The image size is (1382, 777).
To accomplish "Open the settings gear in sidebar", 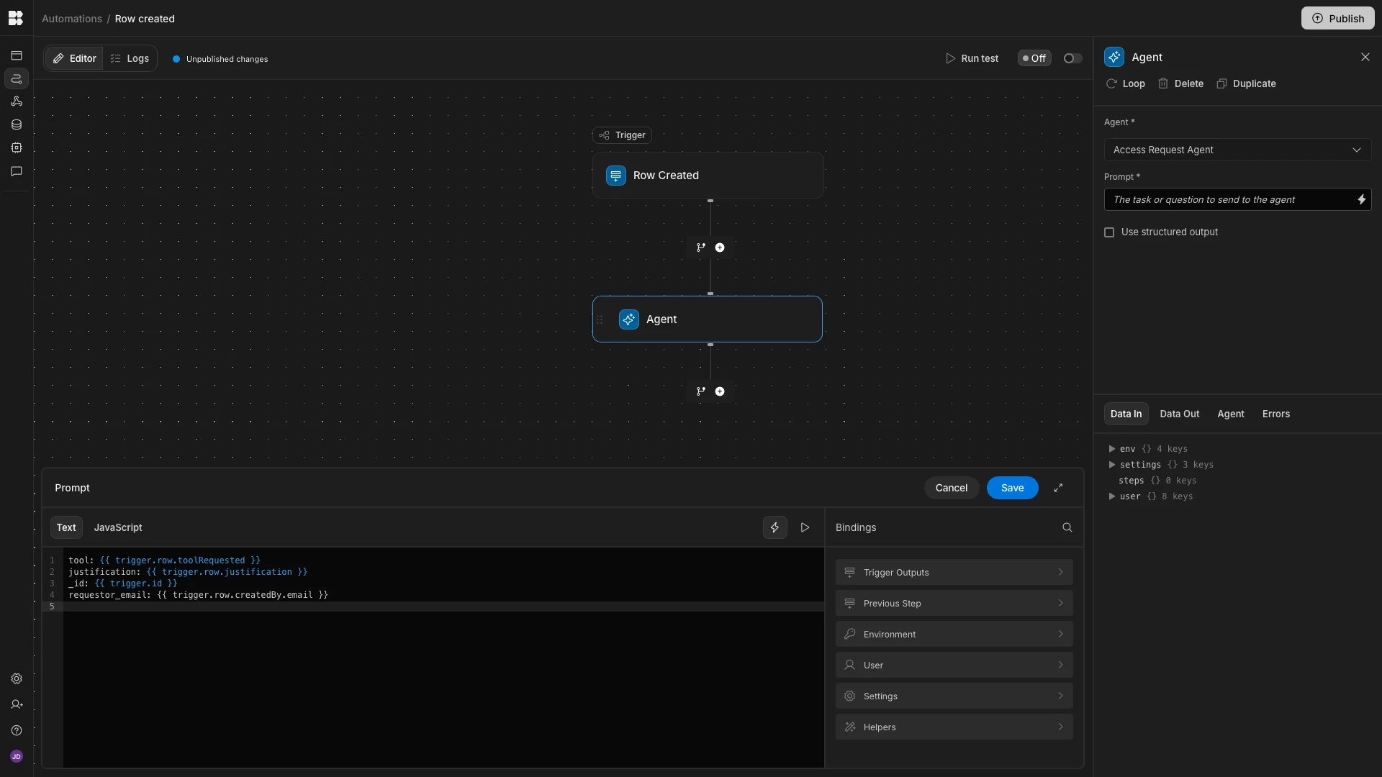I will [16, 678].
